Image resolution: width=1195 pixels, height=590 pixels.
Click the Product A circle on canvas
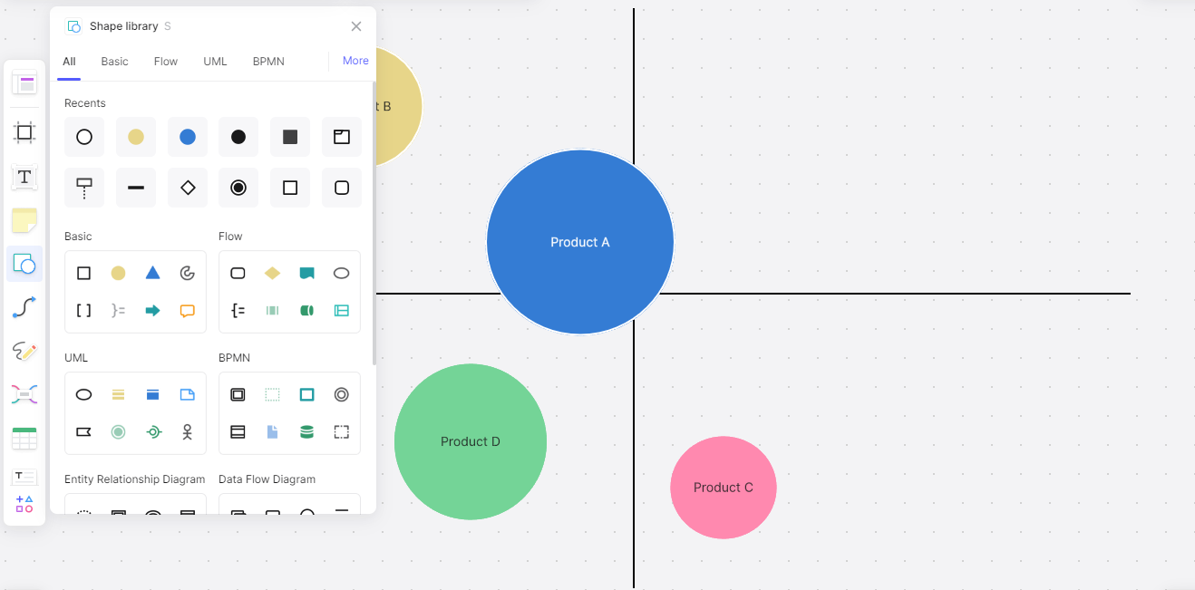[579, 241]
